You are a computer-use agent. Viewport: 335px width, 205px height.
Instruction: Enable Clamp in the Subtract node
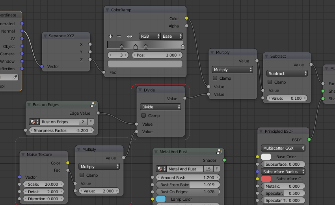tap(270, 82)
